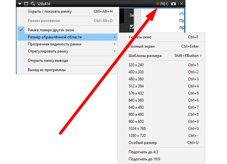The image size is (227, 164).
Task: Click the 520x414 size indicator
Action: click(44, 4)
